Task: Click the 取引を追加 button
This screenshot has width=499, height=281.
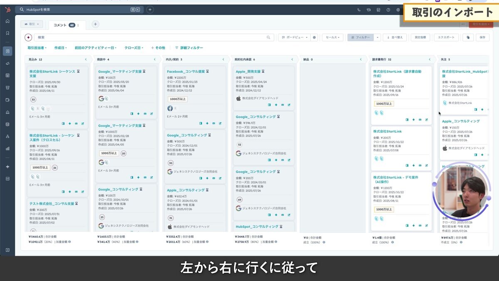Action: [480, 25]
